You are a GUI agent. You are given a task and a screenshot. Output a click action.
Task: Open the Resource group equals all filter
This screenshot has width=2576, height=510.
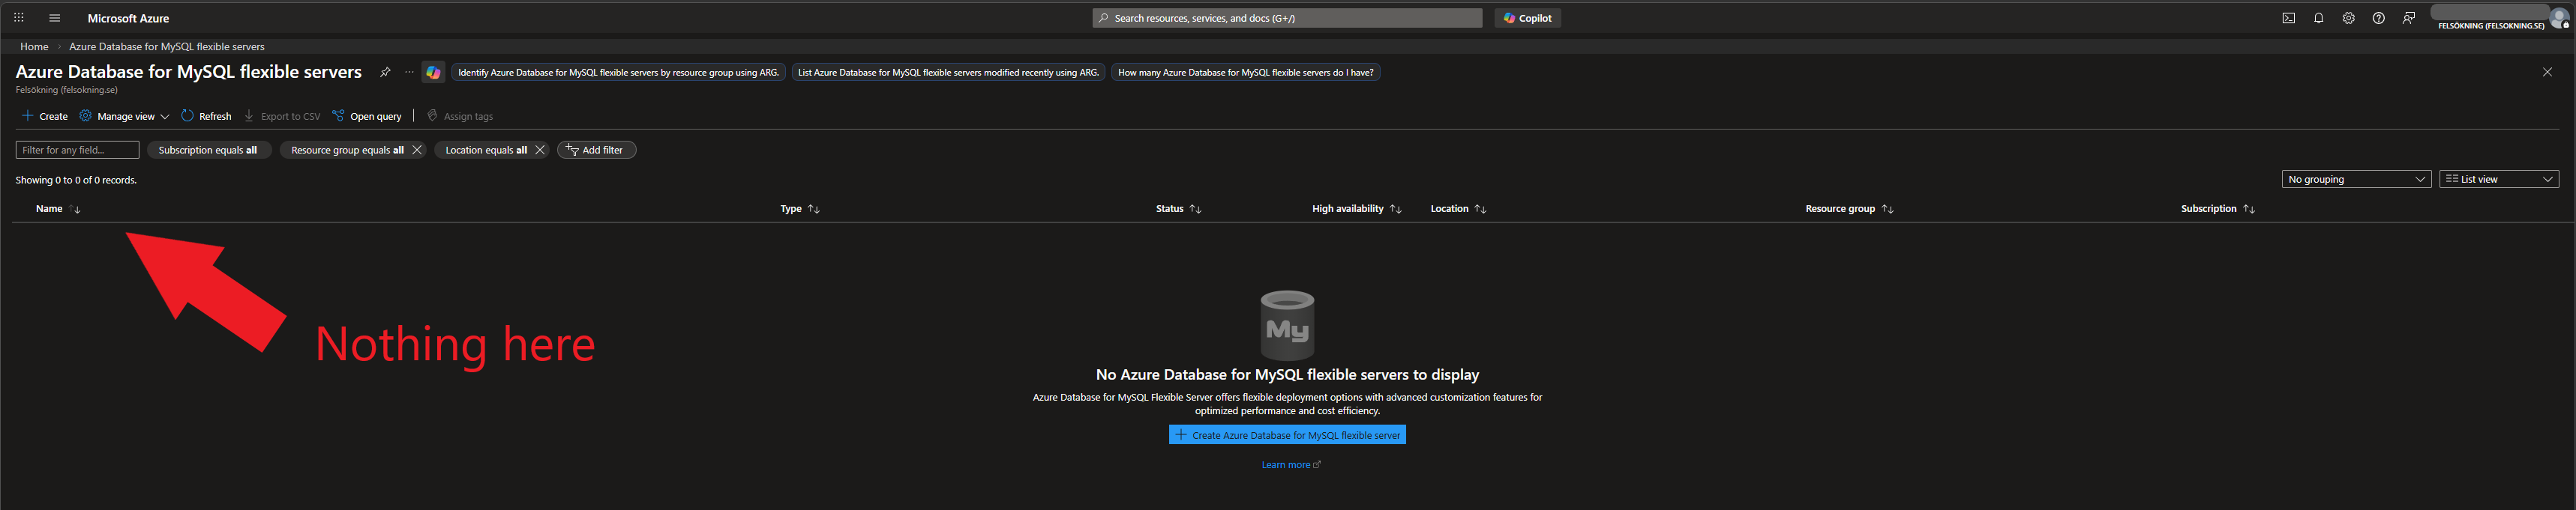point(347,150)
